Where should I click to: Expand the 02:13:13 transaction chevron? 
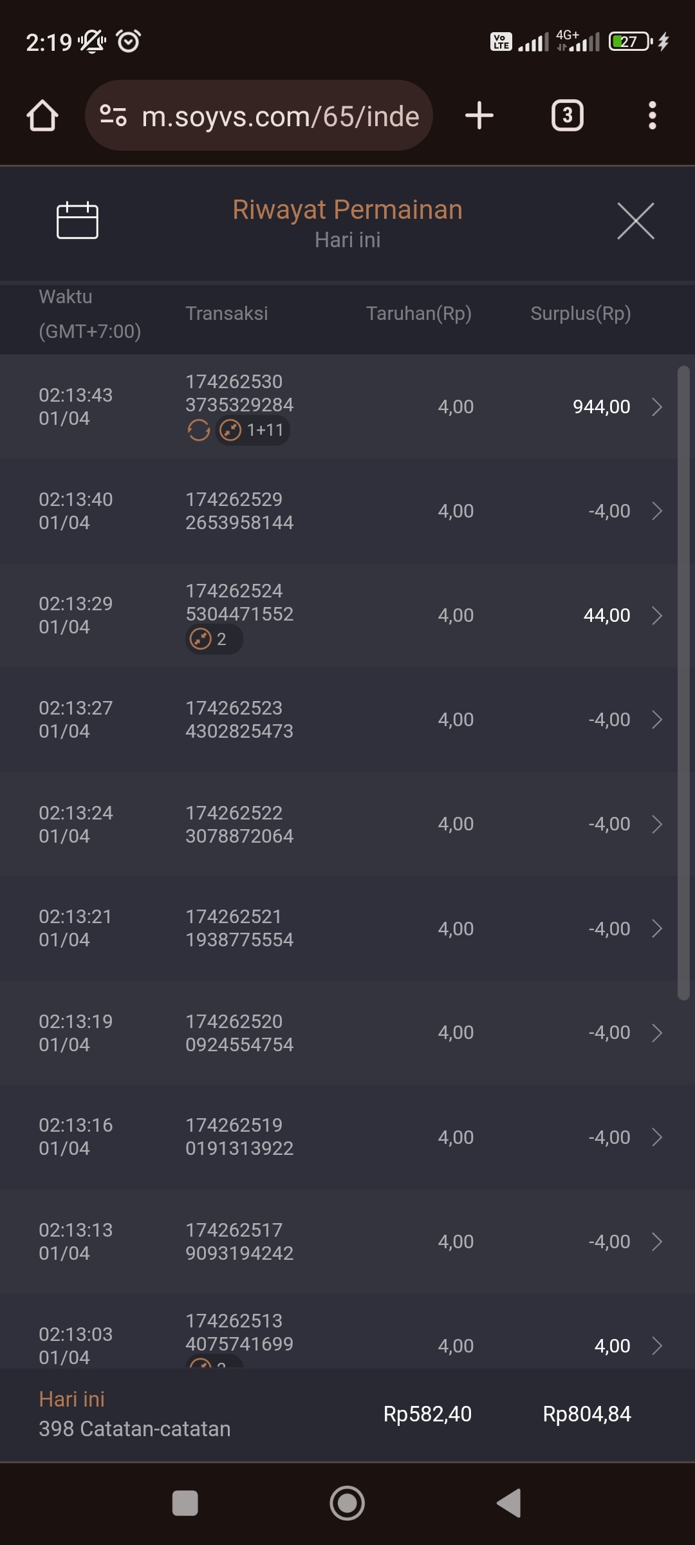(x=656, y=1242)
